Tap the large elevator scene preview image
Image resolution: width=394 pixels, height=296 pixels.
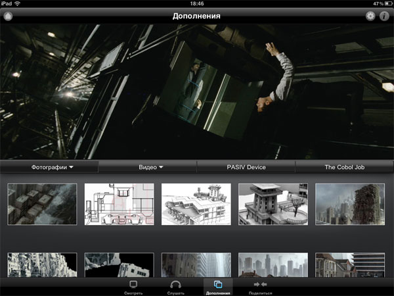[x=197, y=92]
